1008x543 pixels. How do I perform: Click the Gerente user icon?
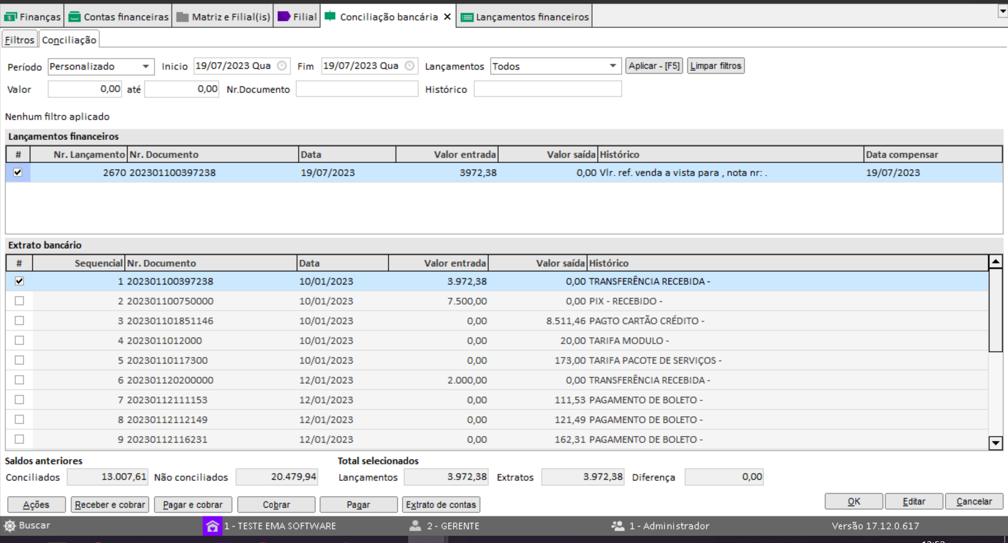coord(415,525)
